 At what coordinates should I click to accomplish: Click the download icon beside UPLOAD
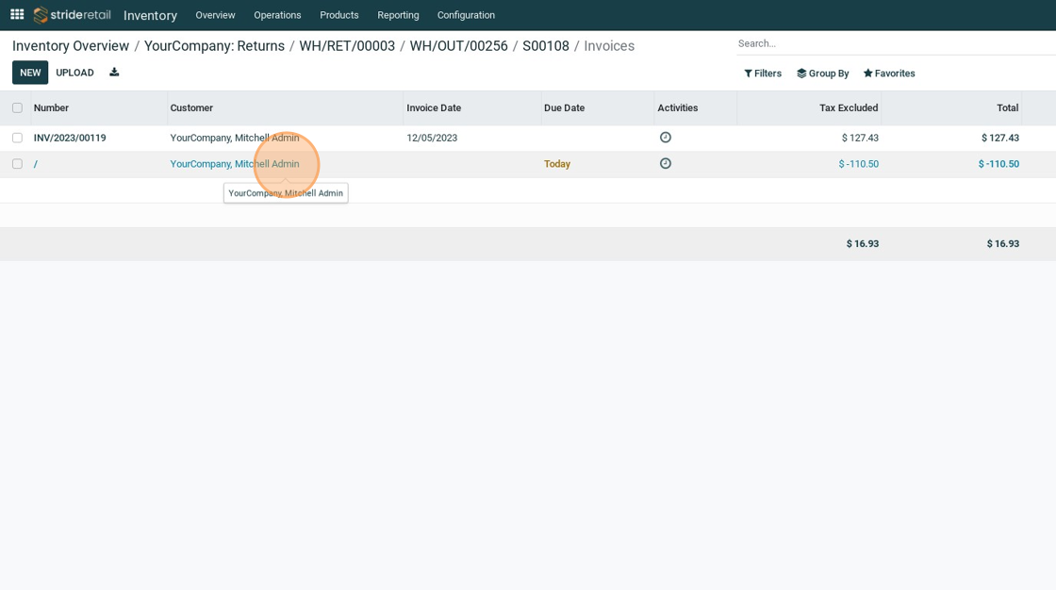(114, 72)
